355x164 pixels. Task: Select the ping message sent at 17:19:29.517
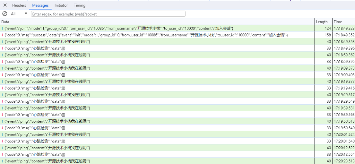pyautogui.click(x=177, y=95)
